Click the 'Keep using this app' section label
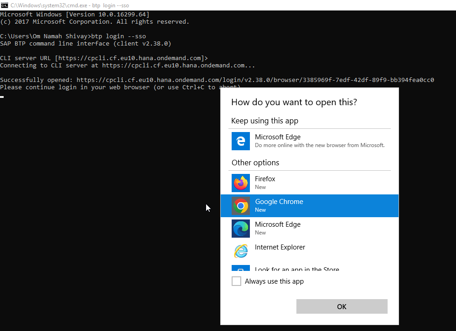Screen dimensions: 456x331 tap(264, 121)
